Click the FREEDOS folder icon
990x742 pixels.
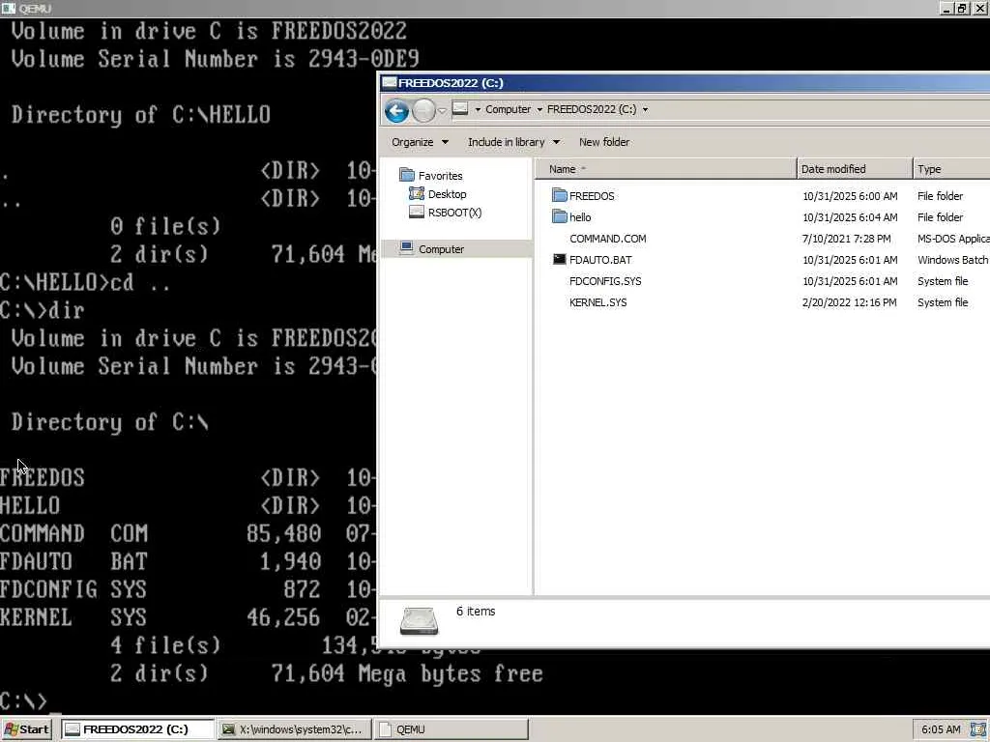560,195
